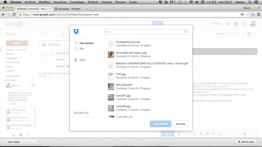Close the downloads bar
Image resolution: width=262 pixels, height=147 pixels.
point(259,142)
